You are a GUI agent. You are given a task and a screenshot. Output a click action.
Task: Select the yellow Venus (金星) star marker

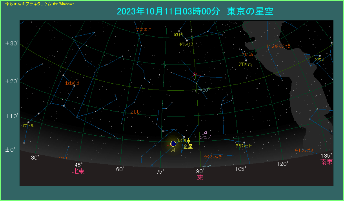(x=188, y=140)
